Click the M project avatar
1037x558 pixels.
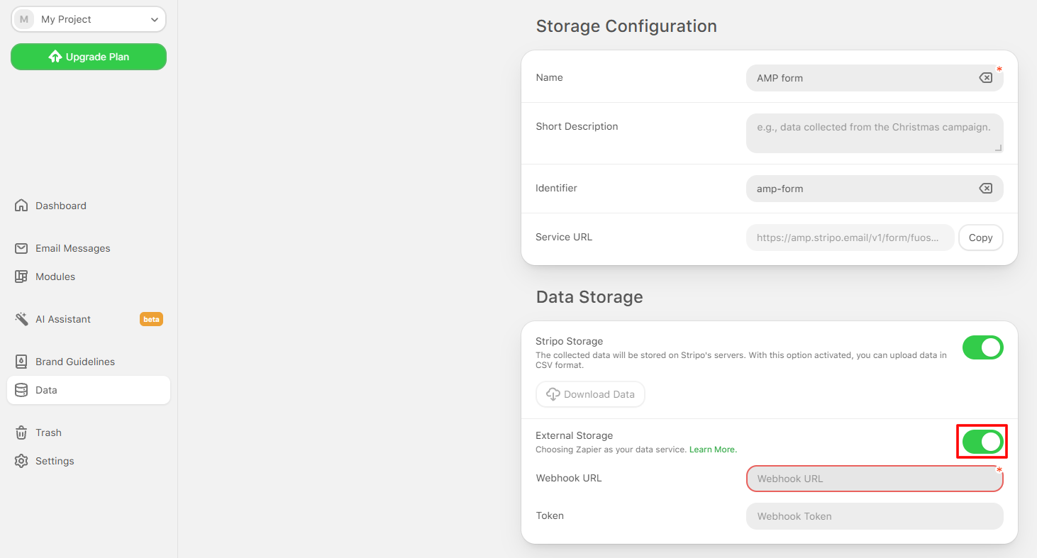pyautogui.click(x=24, y=20)
